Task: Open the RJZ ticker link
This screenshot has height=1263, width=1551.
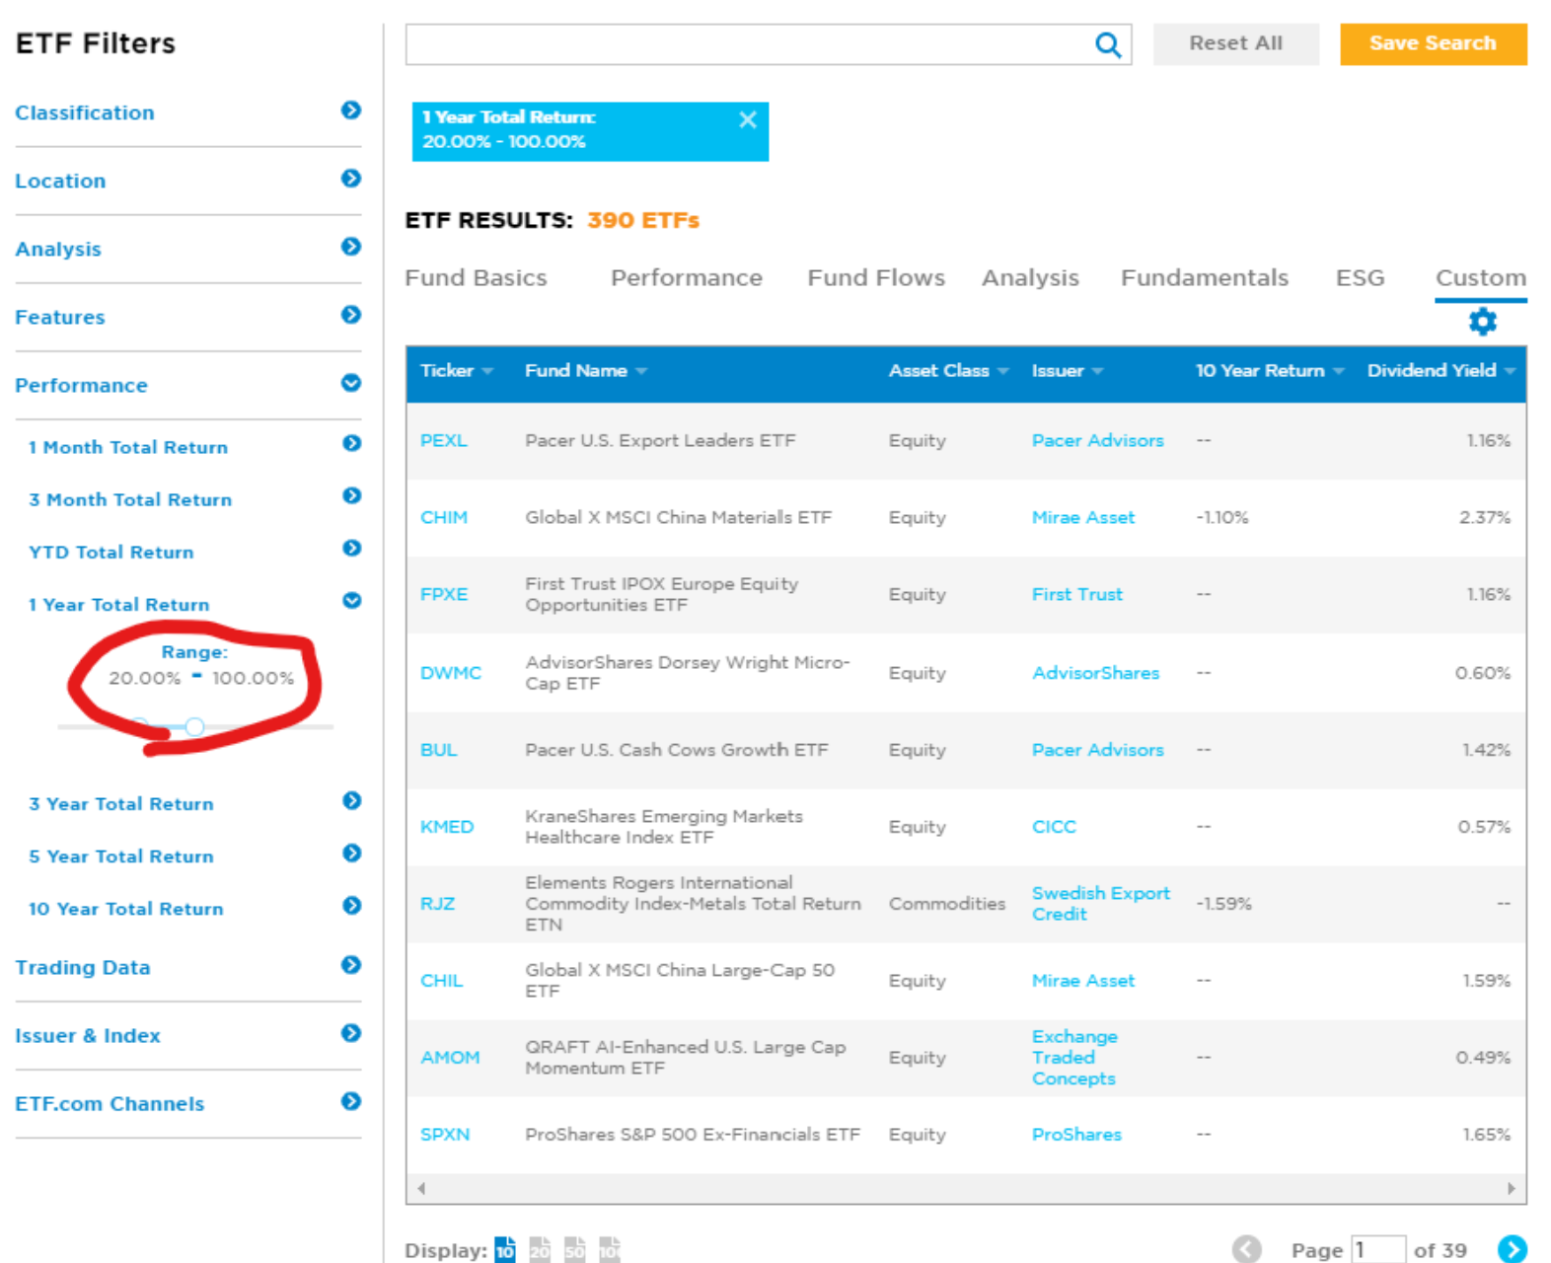Action: click(x=438, y=904)
